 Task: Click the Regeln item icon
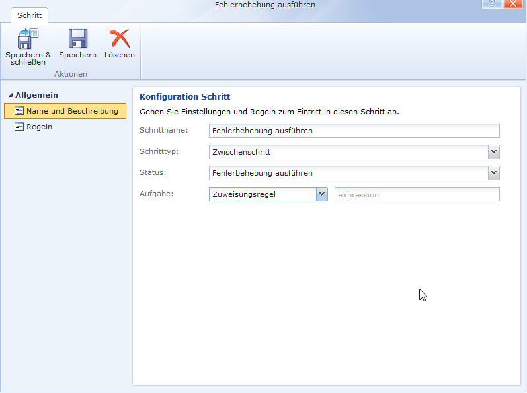click(19, 127)
